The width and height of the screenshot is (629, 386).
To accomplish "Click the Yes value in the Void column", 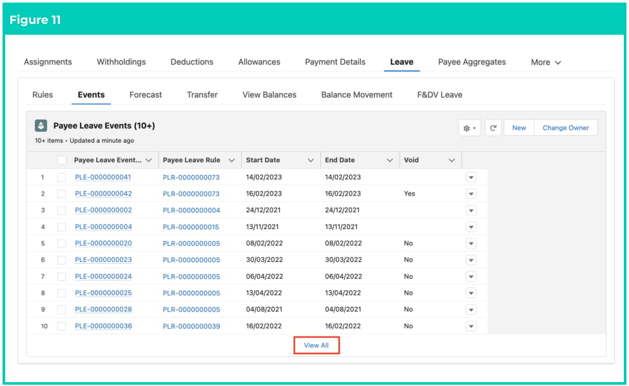I will pos(409,194).
